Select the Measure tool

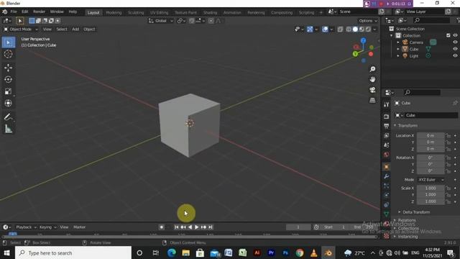8,129
